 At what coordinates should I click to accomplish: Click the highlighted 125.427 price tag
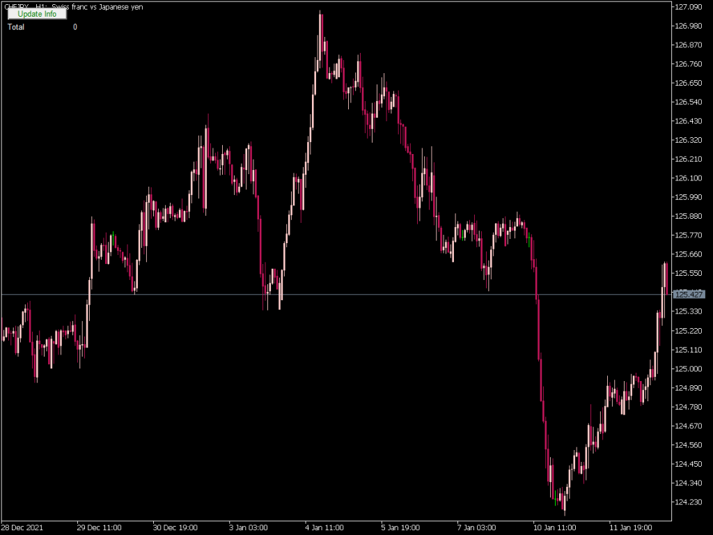tap(691, 295)
